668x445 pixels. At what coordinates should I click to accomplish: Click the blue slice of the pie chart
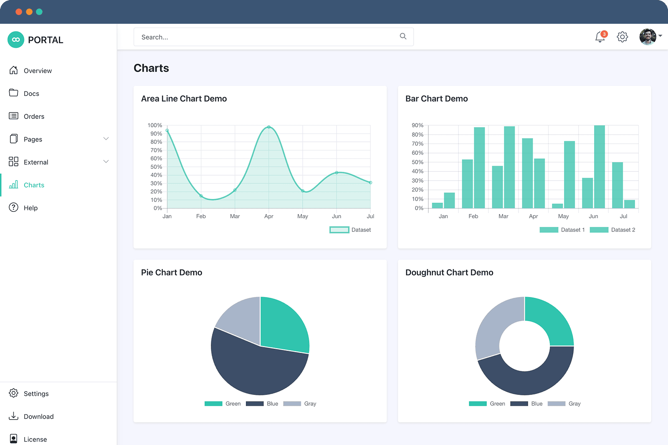click(255, 369)
